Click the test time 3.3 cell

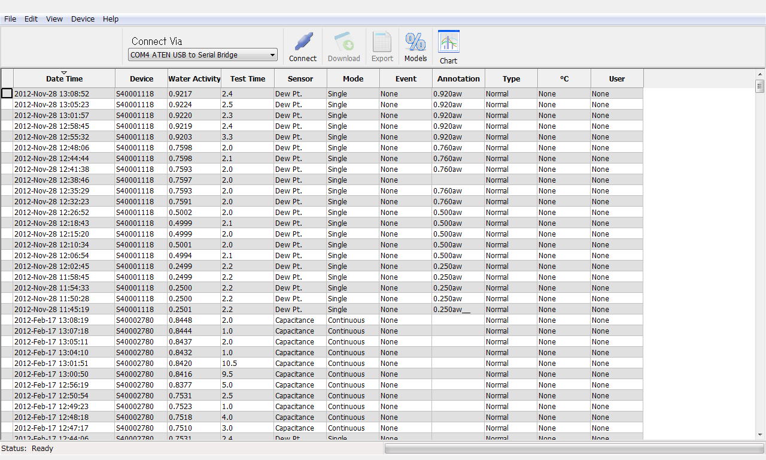pos(248,137)
